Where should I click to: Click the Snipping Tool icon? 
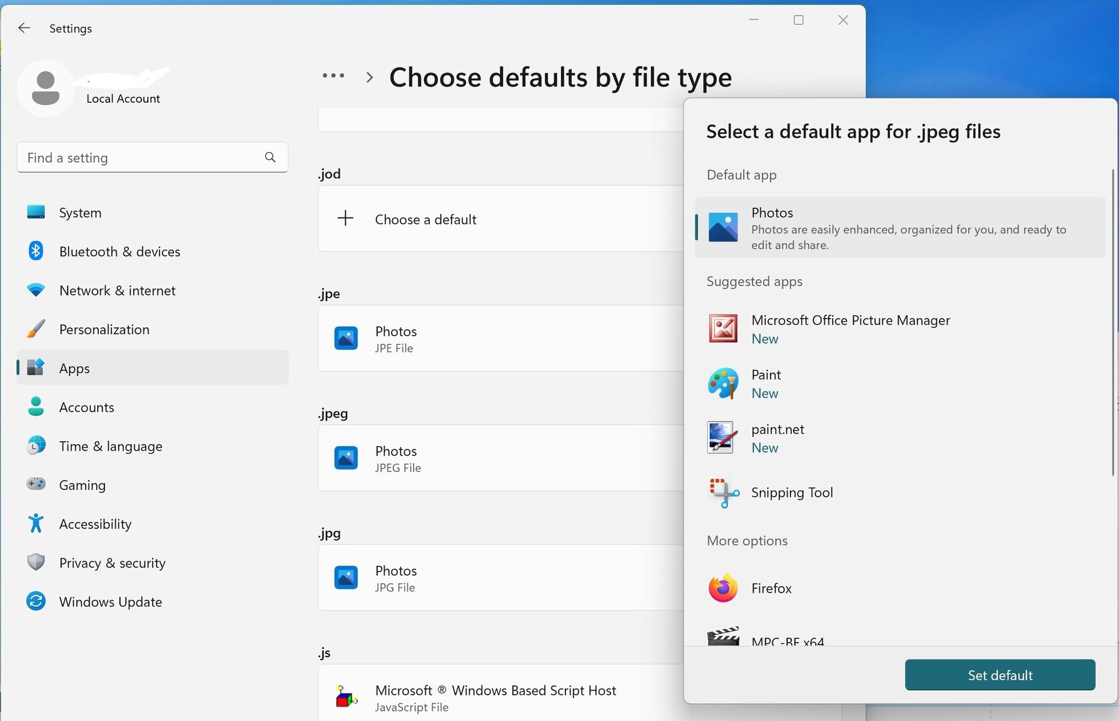click(x=723, y=493)
